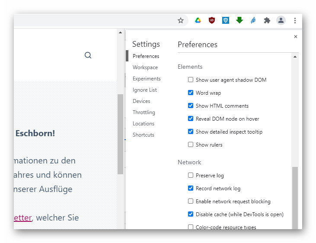
Task: Enable Show user agent shadow DOM
Action: (x=191, y=80)
